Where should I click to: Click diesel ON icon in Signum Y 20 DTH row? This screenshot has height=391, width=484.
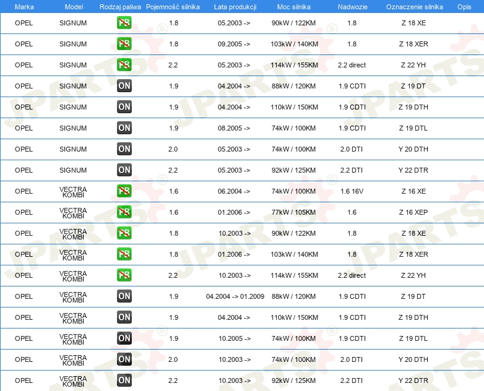pyautogui.click(x=124, y=149)
